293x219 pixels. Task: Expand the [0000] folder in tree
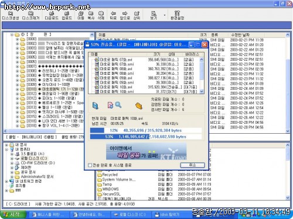18,39
